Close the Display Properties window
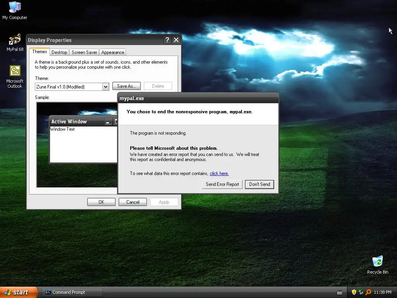Screen dimensions: 397x298 point(176,40)
